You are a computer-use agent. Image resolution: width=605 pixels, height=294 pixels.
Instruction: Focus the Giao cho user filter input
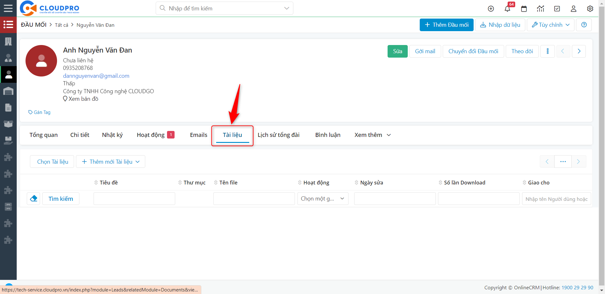click(x=556, y=199)
